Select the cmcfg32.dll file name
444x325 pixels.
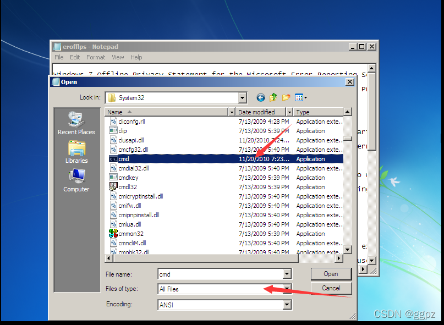tap(133, 150)
